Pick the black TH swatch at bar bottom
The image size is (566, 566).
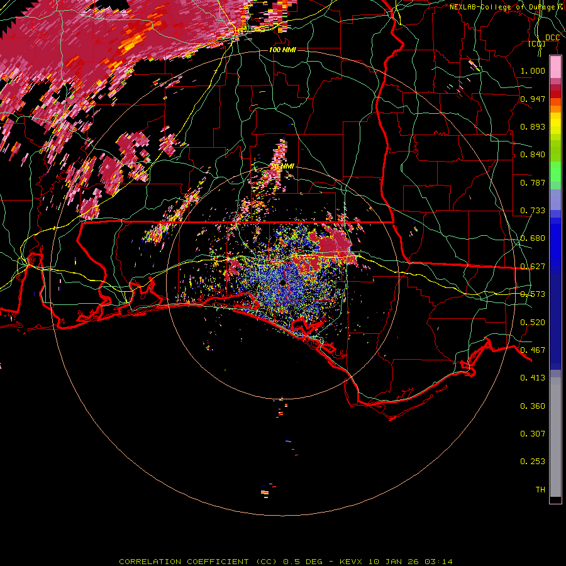pos(555,499)
